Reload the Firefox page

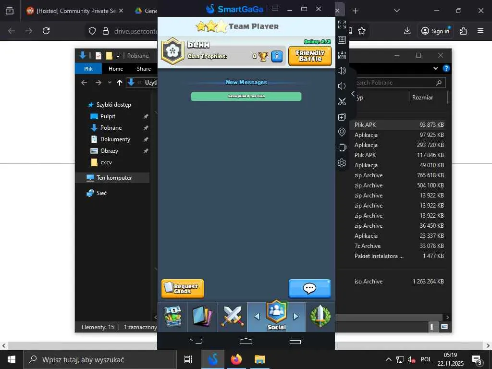[x=46, y=31]
